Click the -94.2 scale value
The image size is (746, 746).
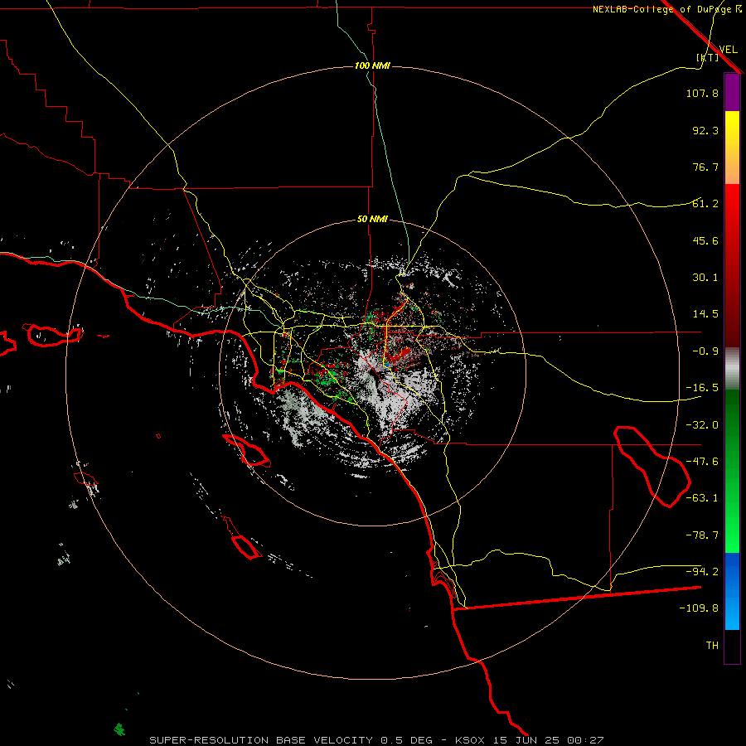(x=702, y=572)
